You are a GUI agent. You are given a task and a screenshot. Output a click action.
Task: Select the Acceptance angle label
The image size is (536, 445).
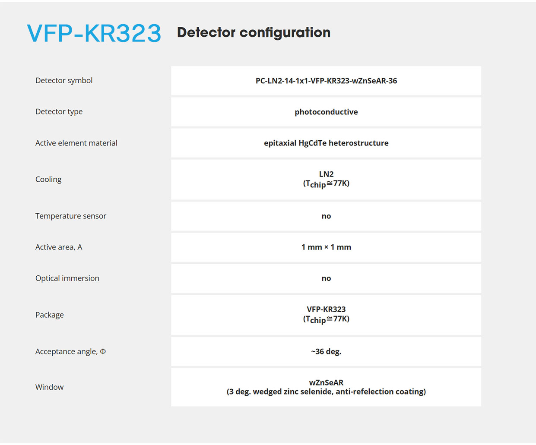(x=70, y=351)
